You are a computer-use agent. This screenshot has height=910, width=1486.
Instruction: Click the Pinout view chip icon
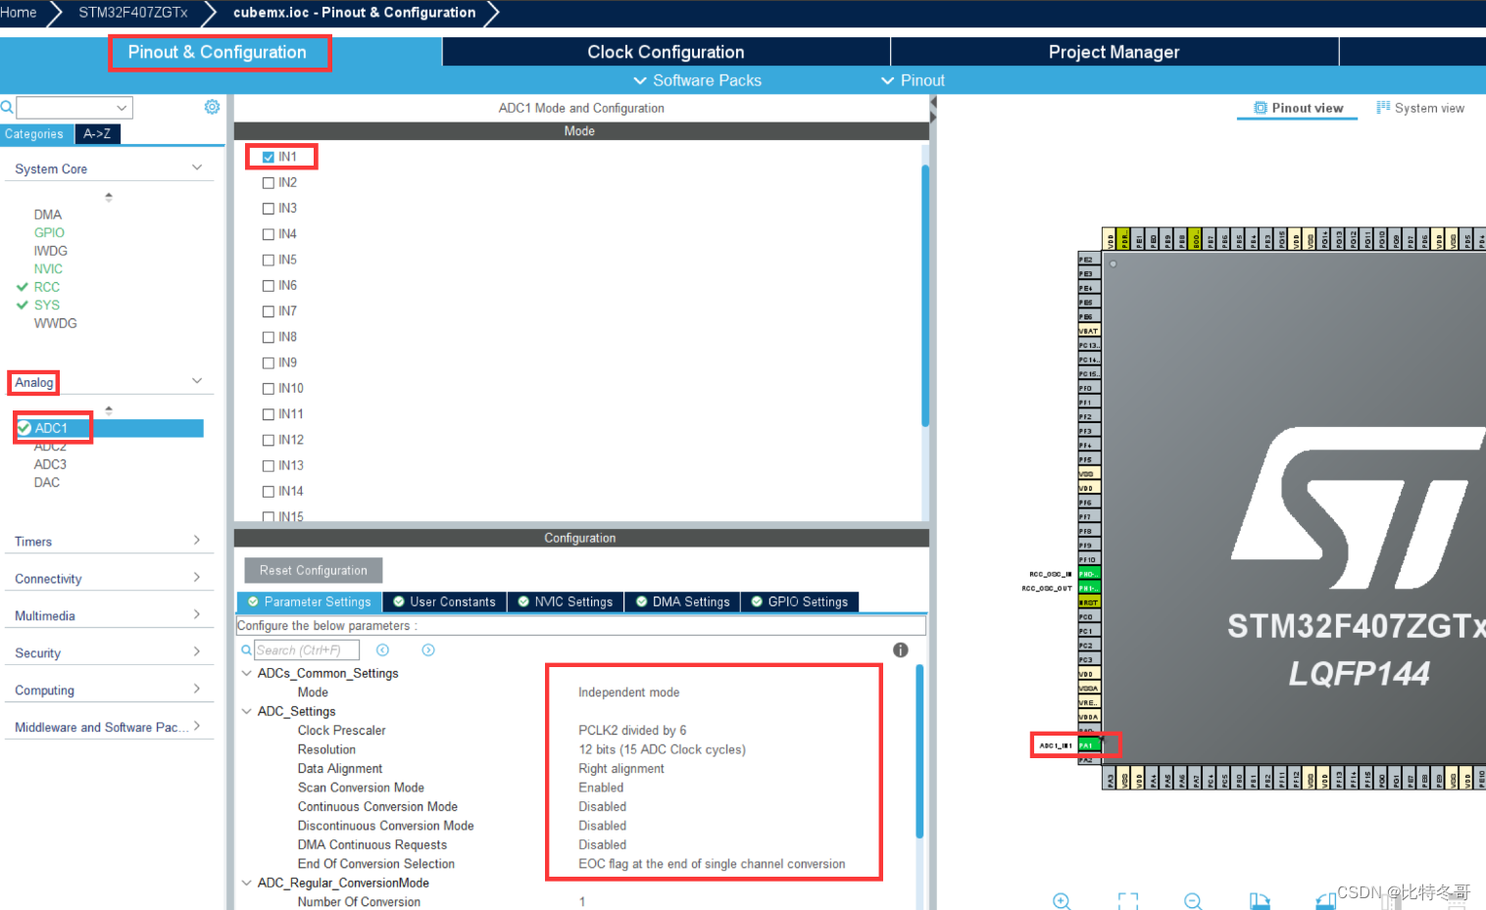(x=1261, y=108)
